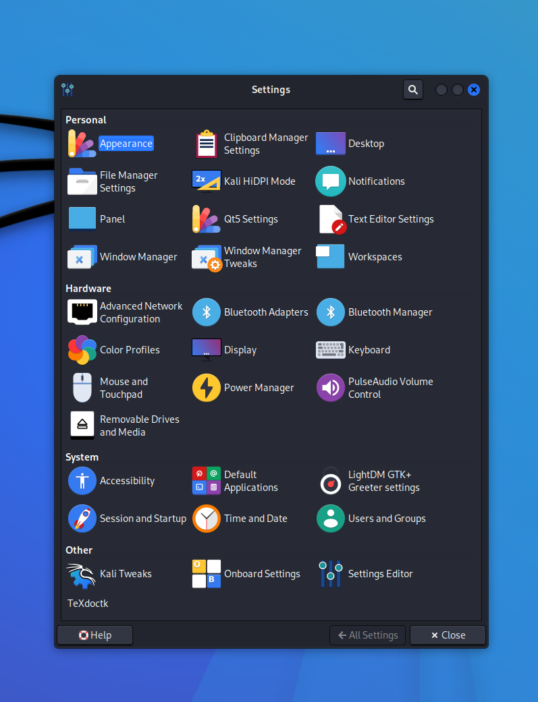The height and width of the screenshot is (702, 538).
Task: Open the Settings Editor icon
Action: [x=331, y=574]
